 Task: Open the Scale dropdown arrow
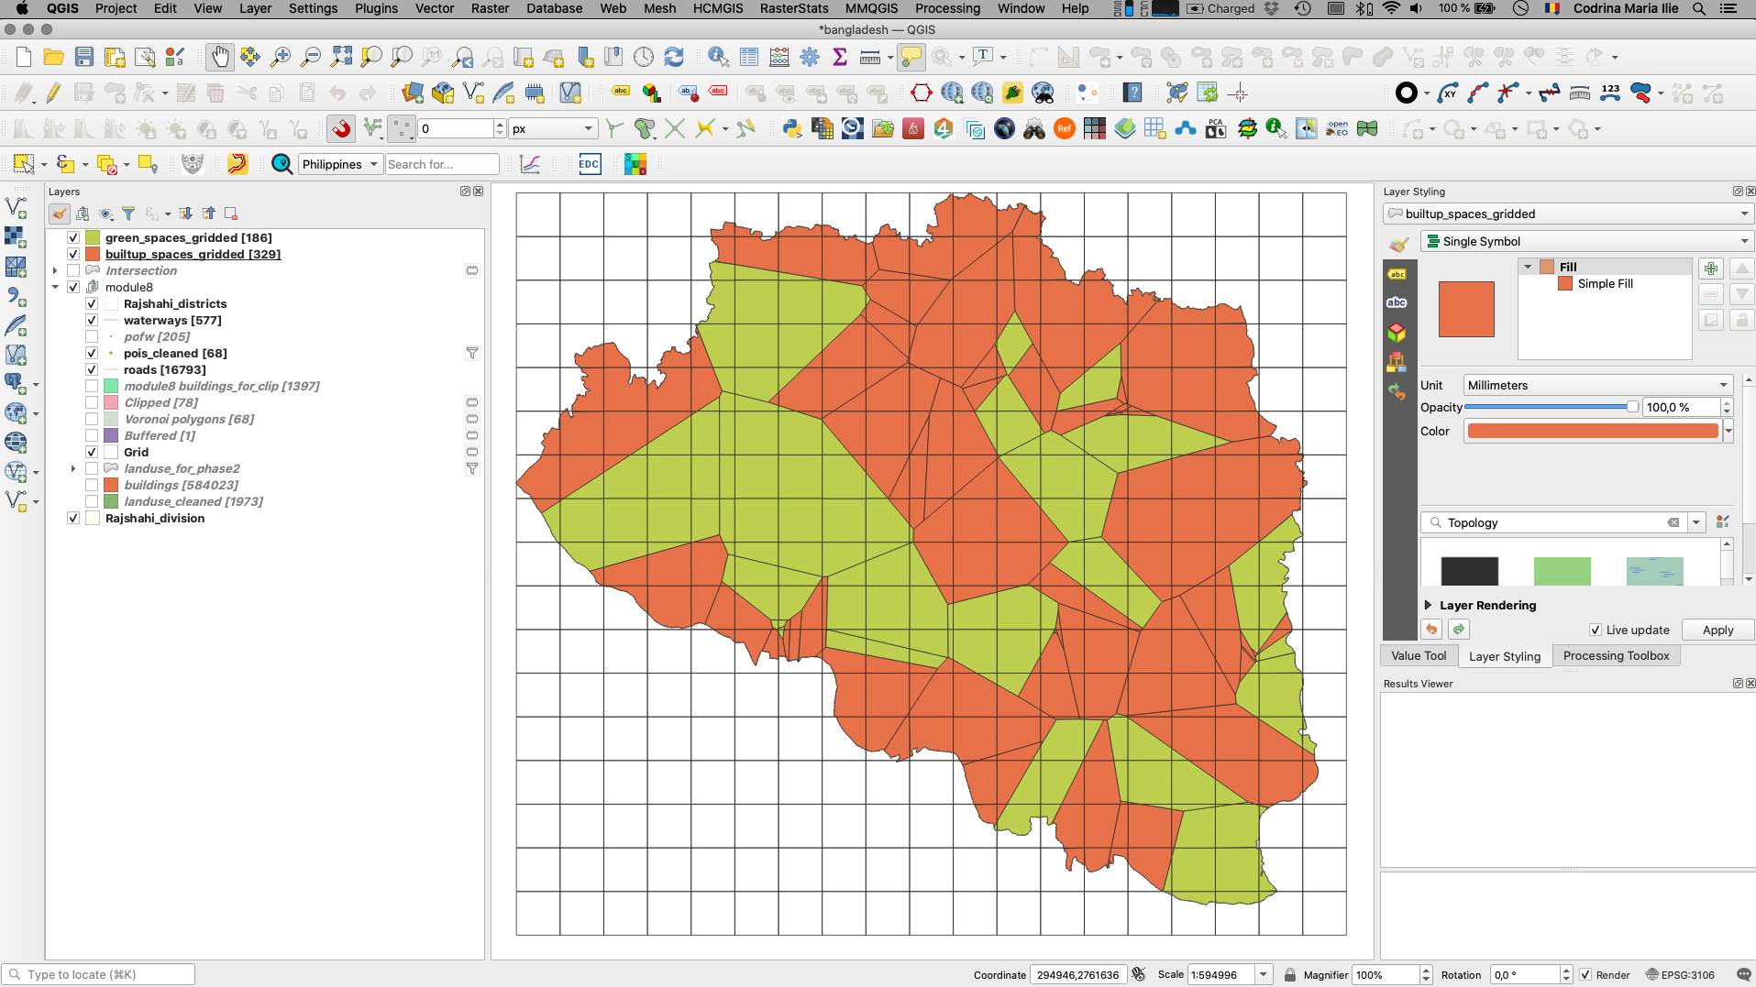[x=1264, y=975]
